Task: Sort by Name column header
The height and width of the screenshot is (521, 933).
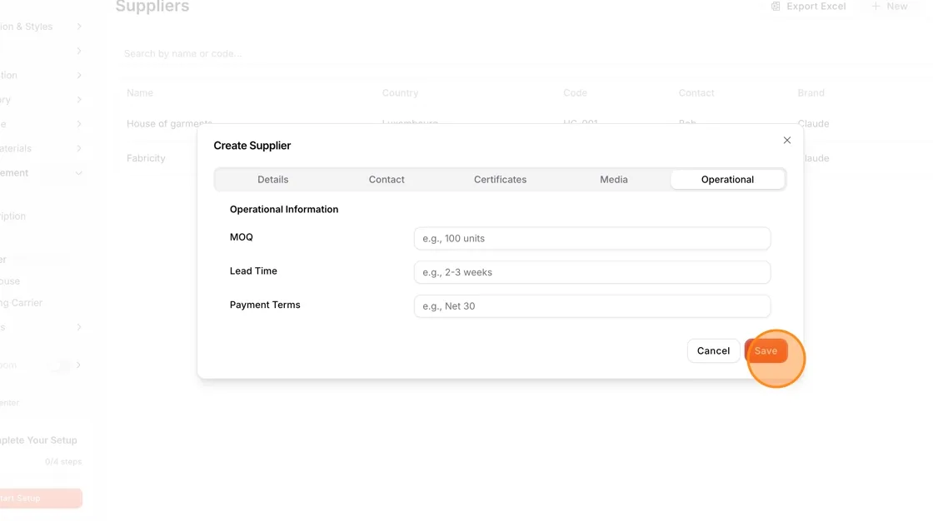Action: (x=140, y=92)
